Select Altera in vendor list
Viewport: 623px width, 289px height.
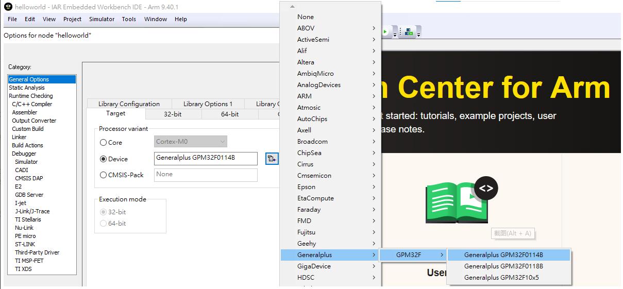pos(331,62)
